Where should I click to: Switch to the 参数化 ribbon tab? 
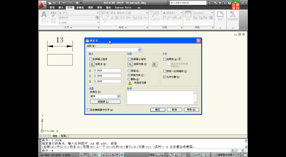[80, 8]
